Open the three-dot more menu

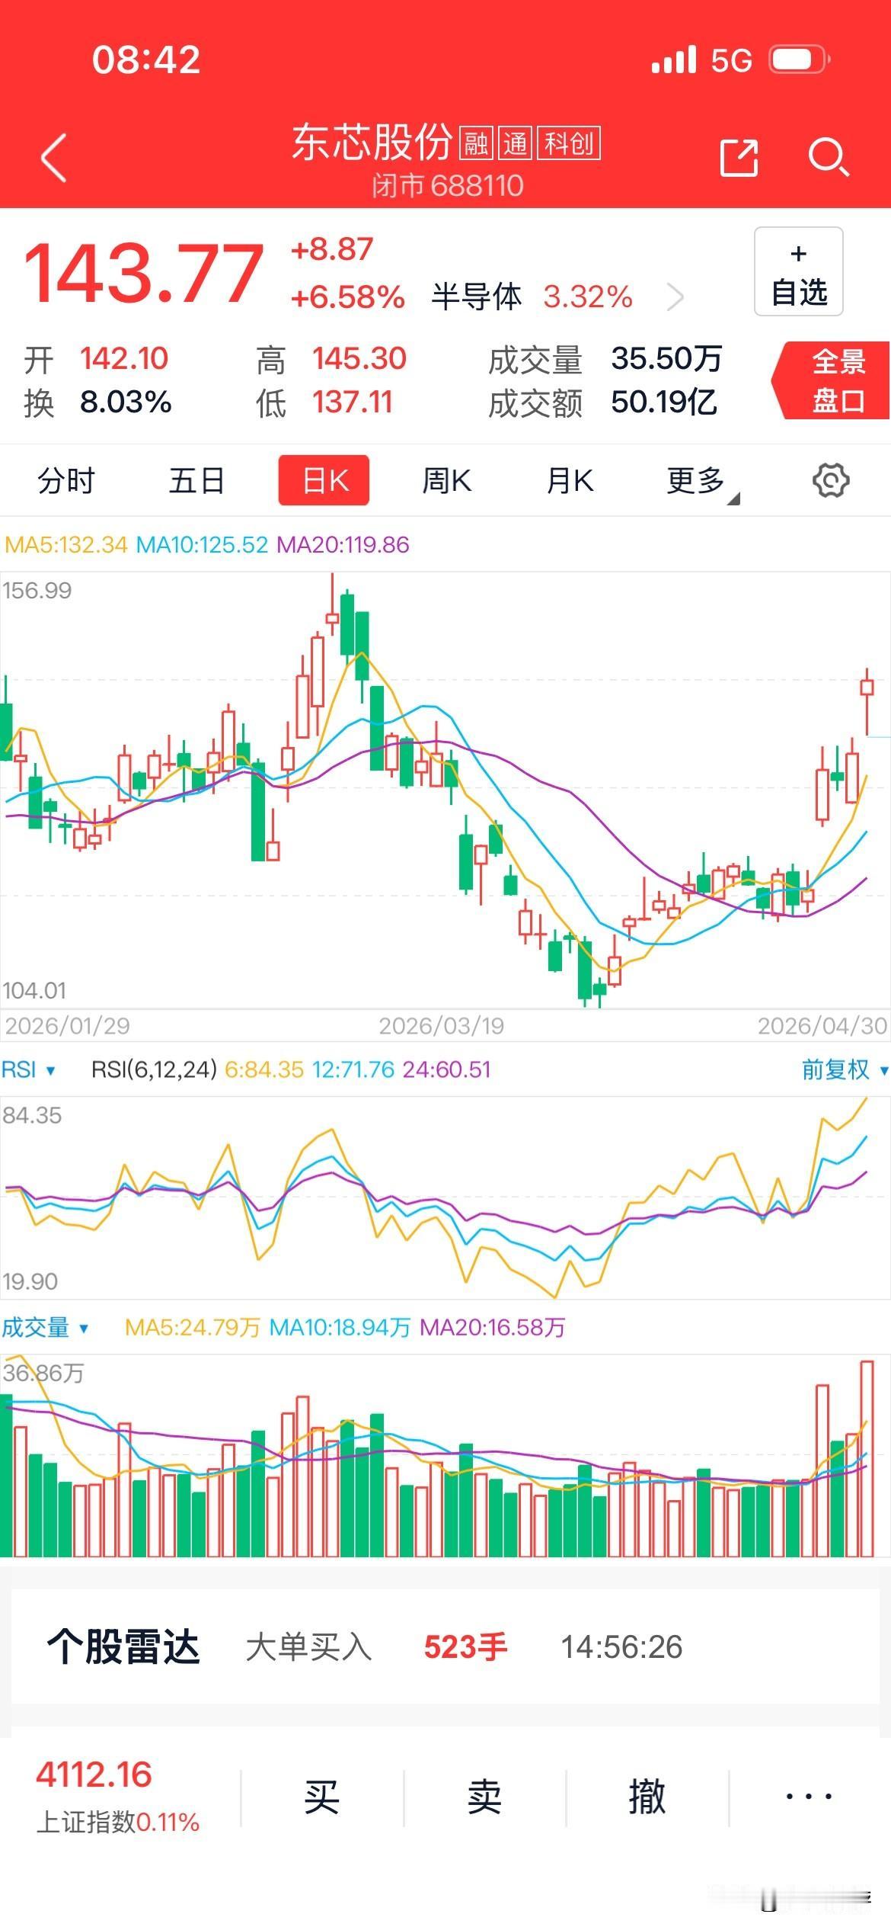click(x=809, y=1797)
